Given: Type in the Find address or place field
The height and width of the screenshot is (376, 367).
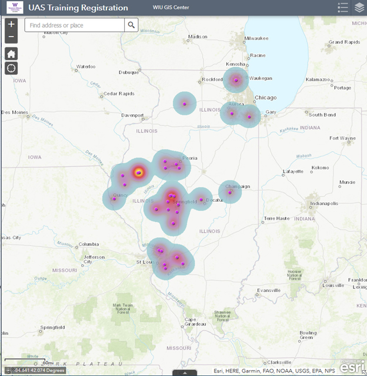Looking at the screenshot, I should pos(75,25).
